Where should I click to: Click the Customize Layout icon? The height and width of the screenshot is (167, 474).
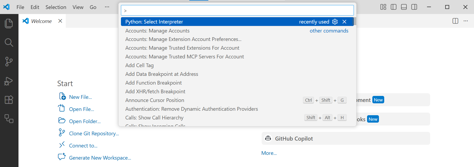click(383, 7)
